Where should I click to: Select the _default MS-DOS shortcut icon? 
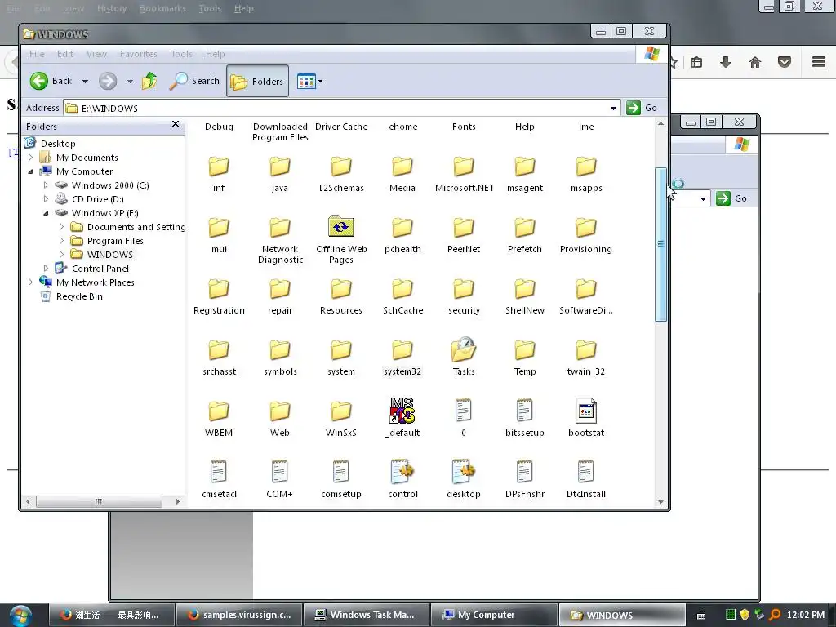tap(402, 411)
